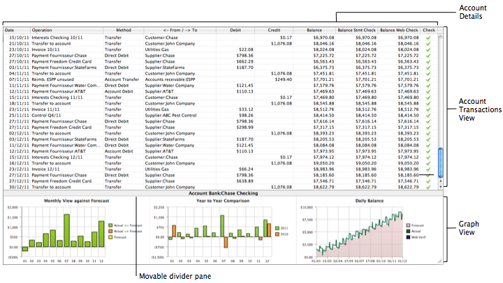Sort by the Credit column header

(274, 30)
